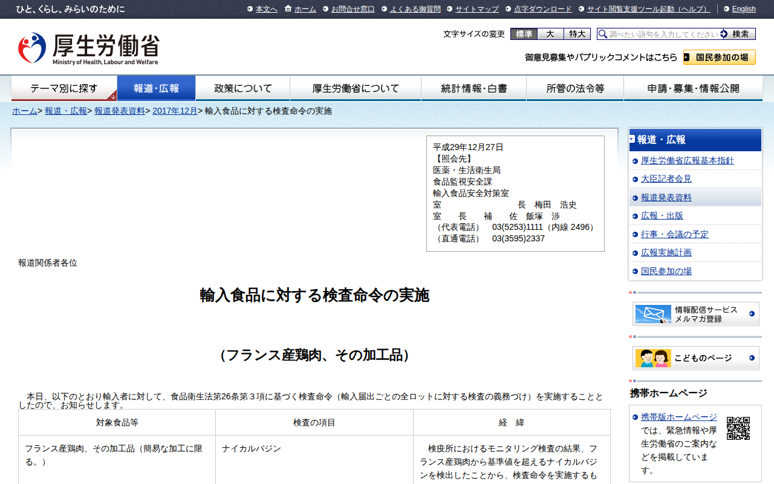
Task: Expand the テーマ別に探す menu
Action: coord(64,88)
